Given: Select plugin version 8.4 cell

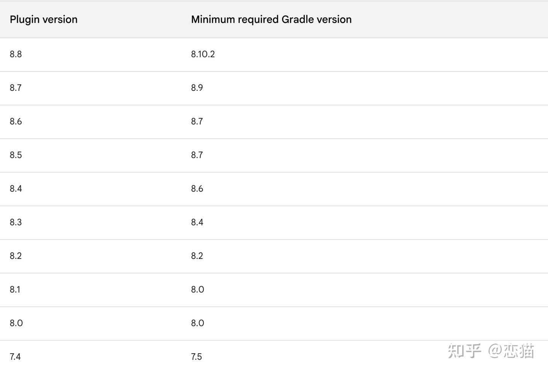Looking at the screenshot, I should point(16,189).
